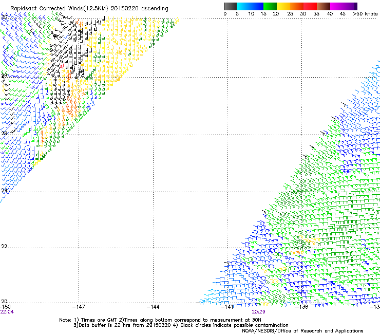Click the '45' tick label in the legend
Screen dimensions: 380x334
click(343, 14)
